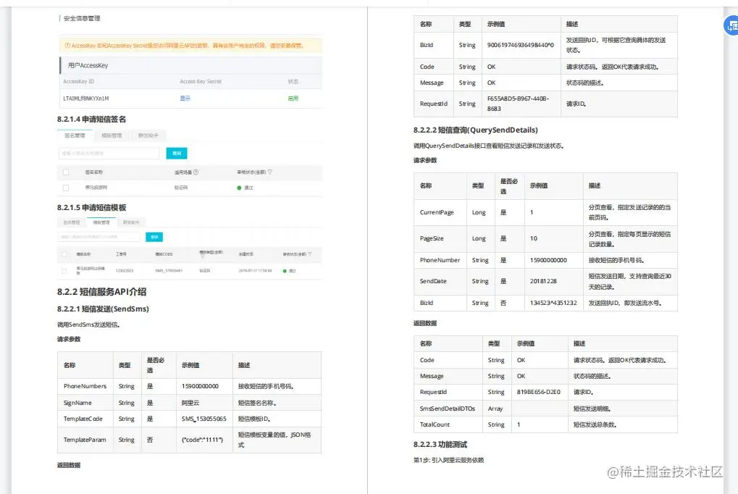
Task: Click heading 8.2.1.4 申请短信签名
Action: pos(91,119)
